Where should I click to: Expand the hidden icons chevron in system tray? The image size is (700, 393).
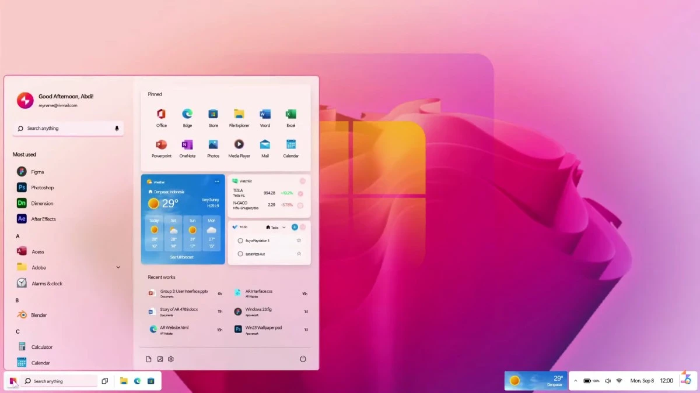(x=575, y=381)
